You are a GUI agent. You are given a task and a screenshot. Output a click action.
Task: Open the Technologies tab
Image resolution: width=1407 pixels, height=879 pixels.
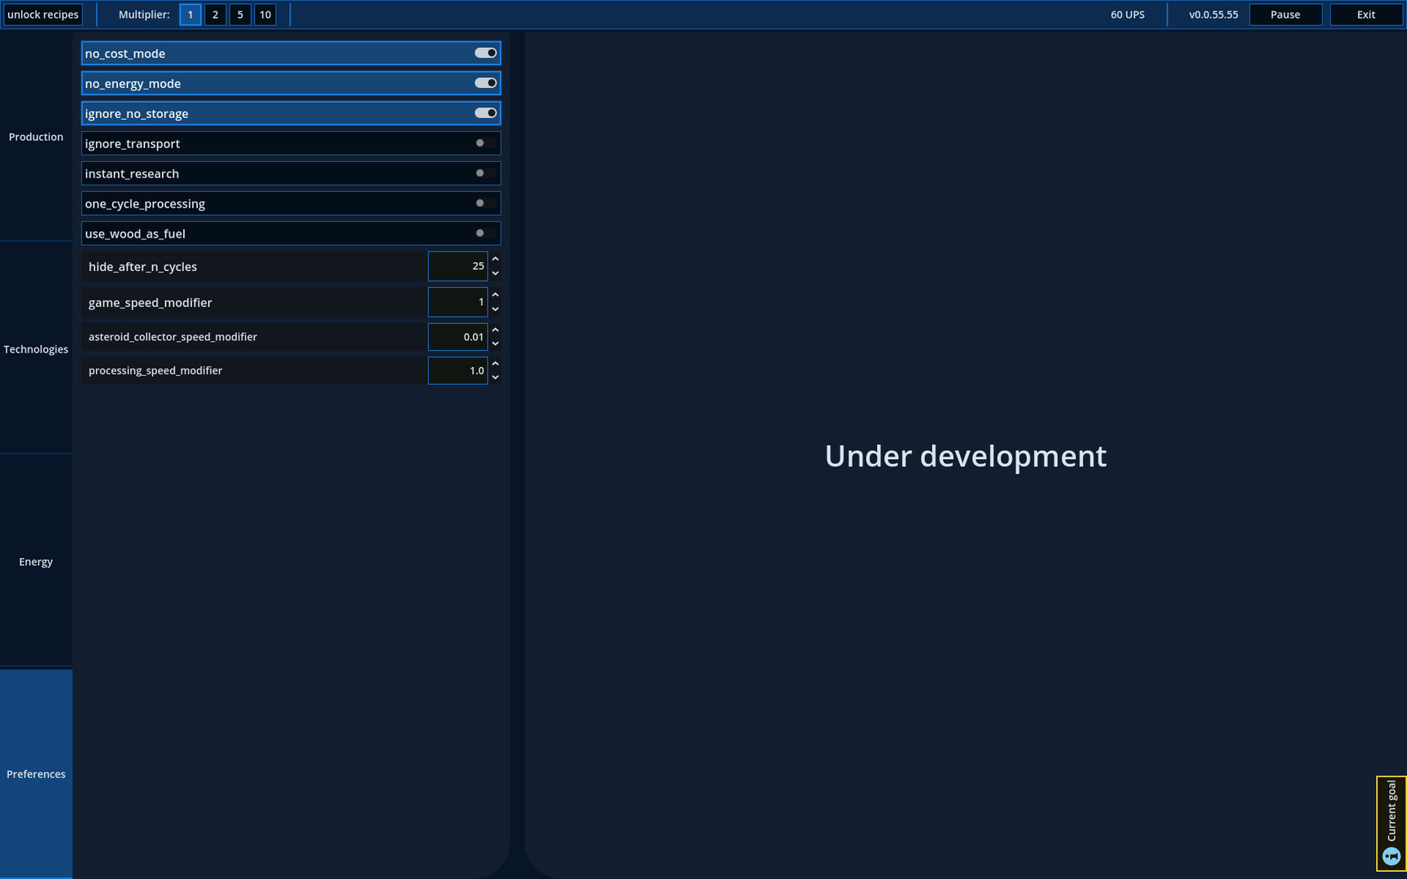pos(36,349)
